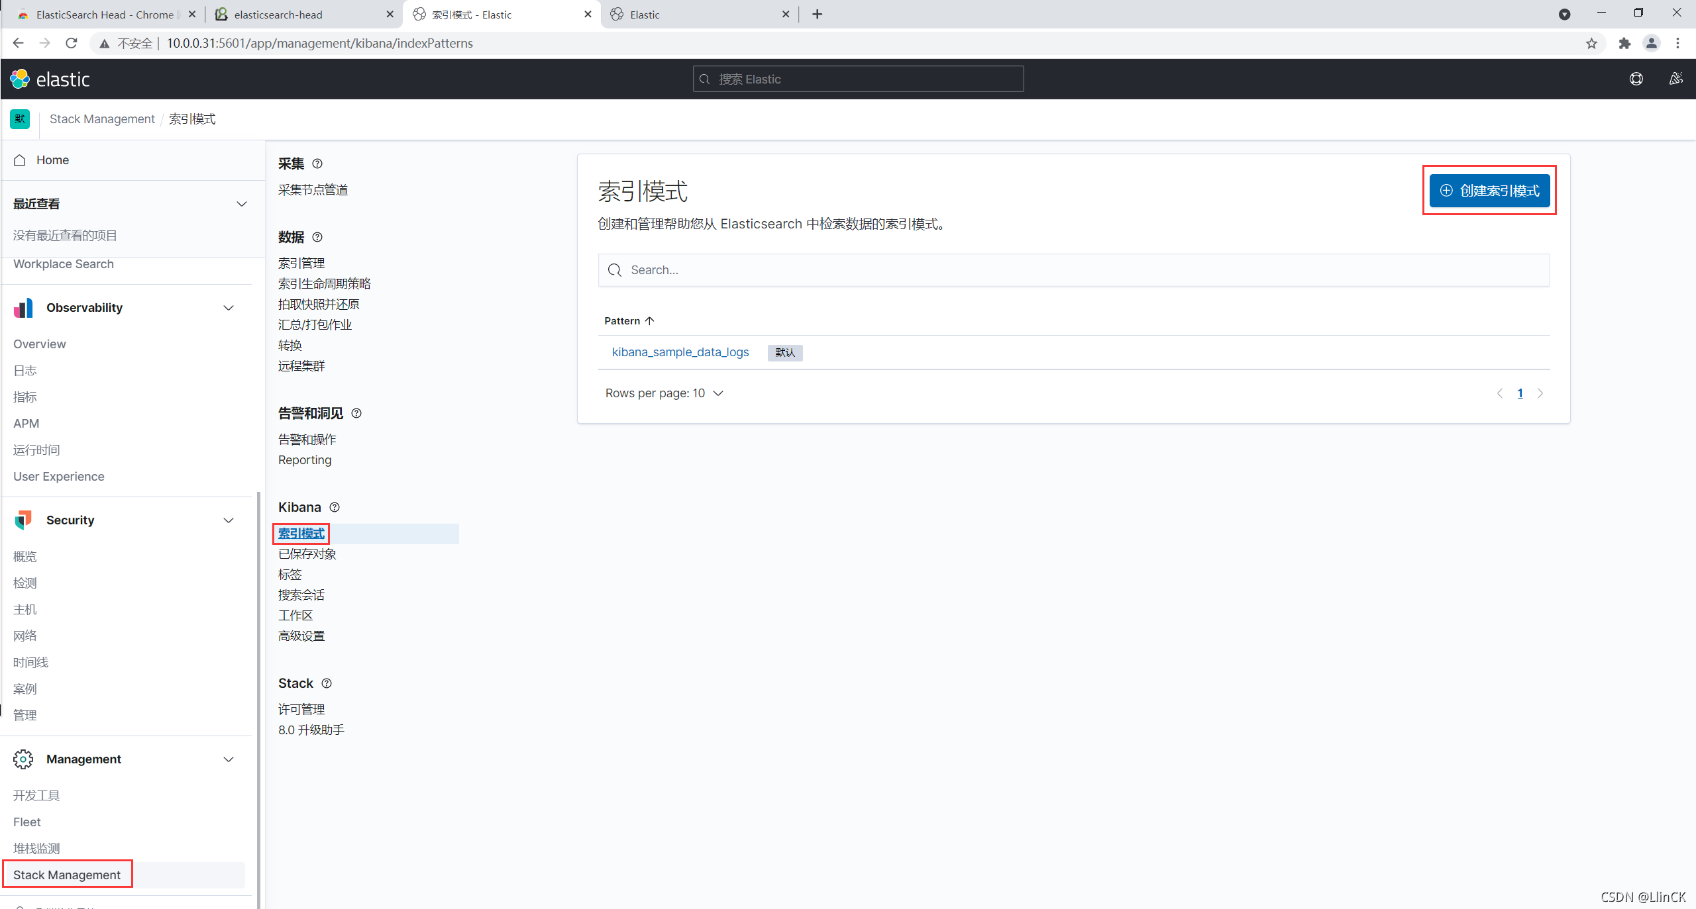The width and height of the screenshot is (1696, 909).
Task: Click the elastic logo in header
Action: [50, 79]
